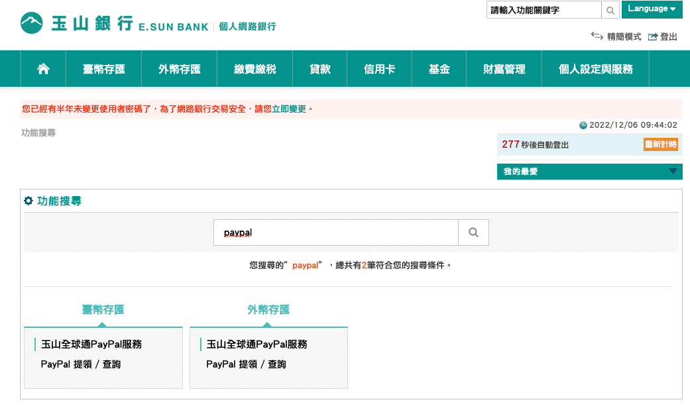Click the search icon beside the paypal input
Viewport: 690px width, 414px height.
tap(473, 232)
